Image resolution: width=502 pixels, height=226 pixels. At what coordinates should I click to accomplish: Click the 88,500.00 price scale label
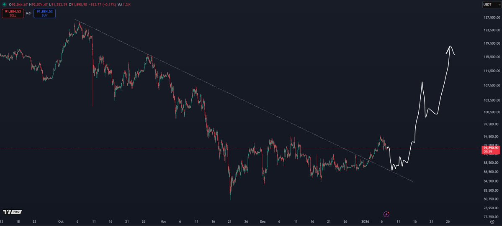pos(491,163)
